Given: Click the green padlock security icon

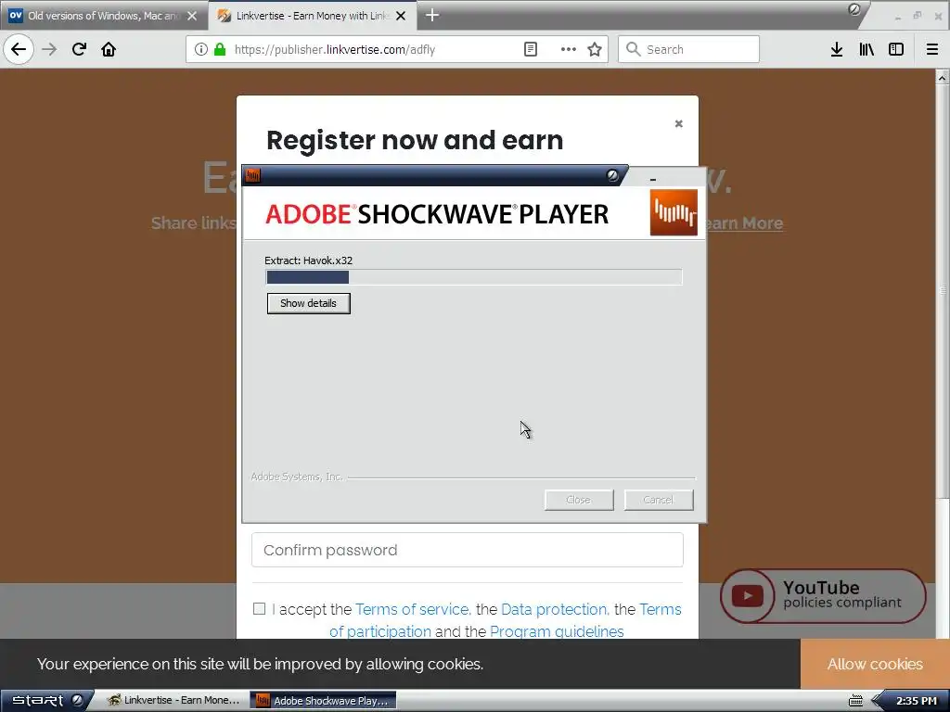Looking at the screenshot, I should pyautogui.click(x=220, y=49).
